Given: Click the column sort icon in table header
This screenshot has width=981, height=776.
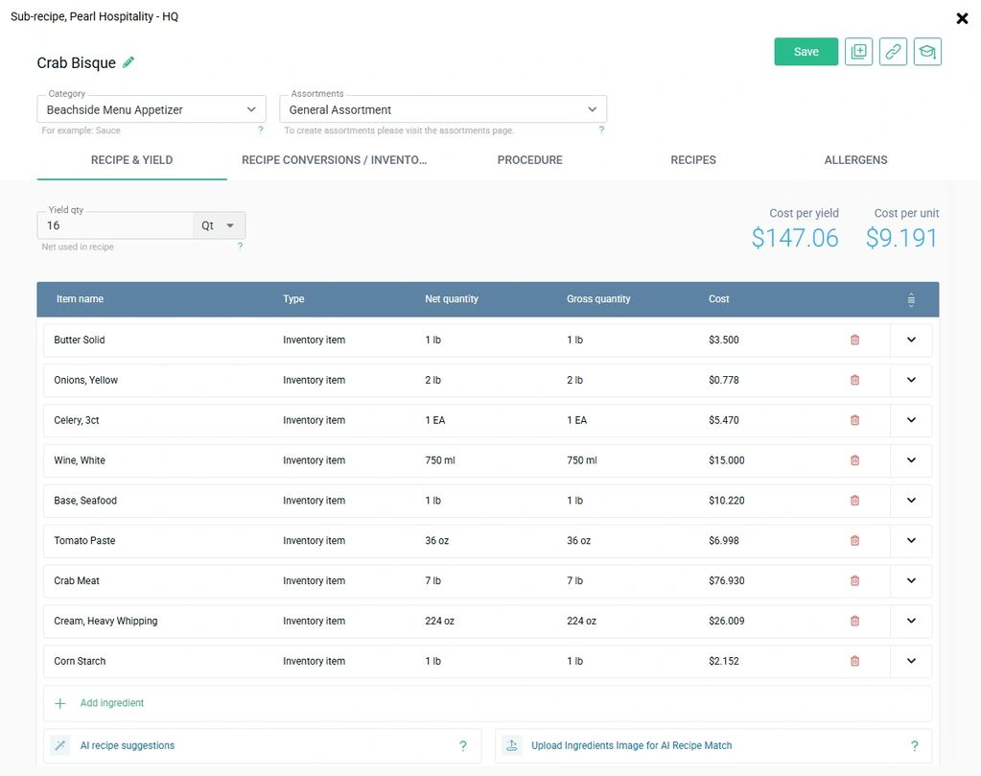Looking at the screenshot, I should [910, 300].
